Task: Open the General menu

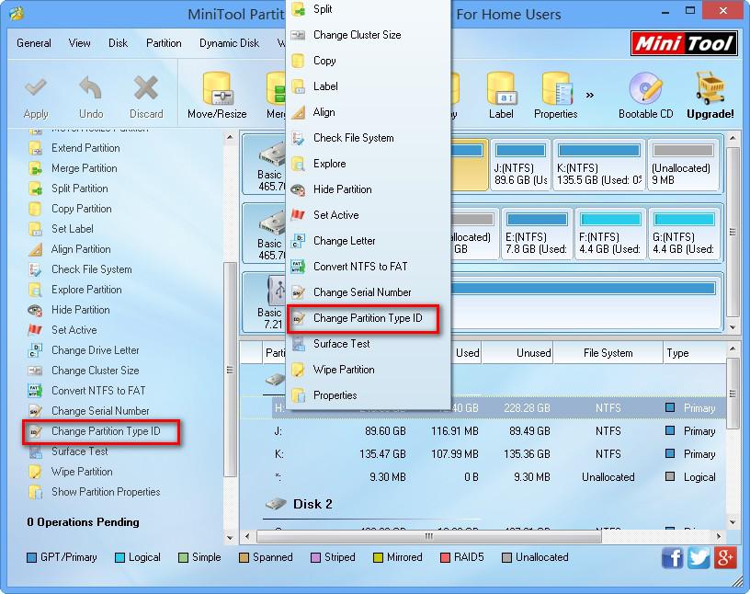Action: (34, 43)
